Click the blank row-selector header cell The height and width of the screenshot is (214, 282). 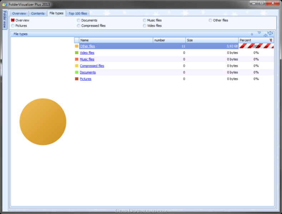(77, 40)
